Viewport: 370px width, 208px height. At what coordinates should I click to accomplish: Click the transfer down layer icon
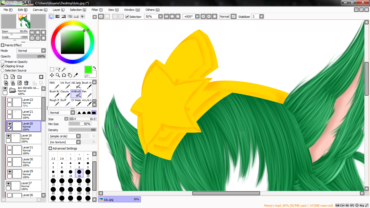click(6, 83)
